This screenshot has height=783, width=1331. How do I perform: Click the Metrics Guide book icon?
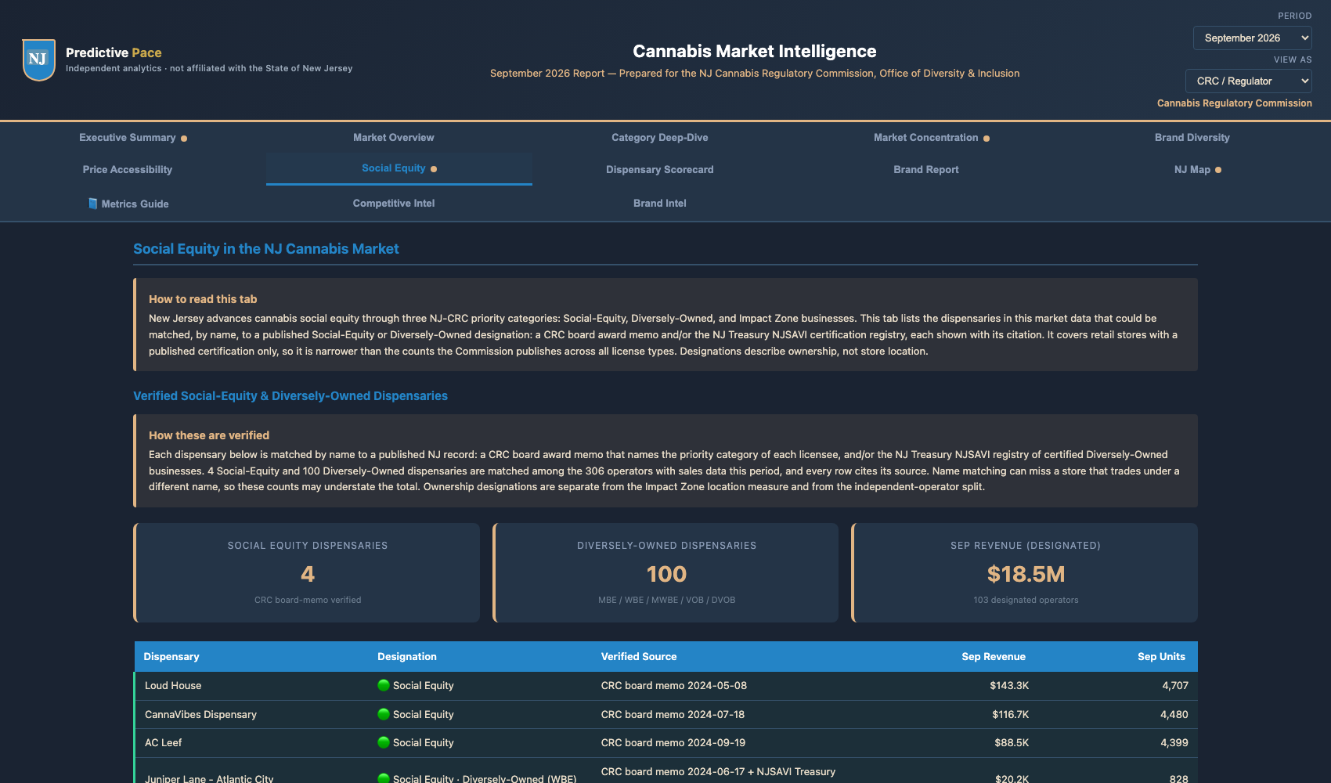pyautogui.click(x=93, y=204)
